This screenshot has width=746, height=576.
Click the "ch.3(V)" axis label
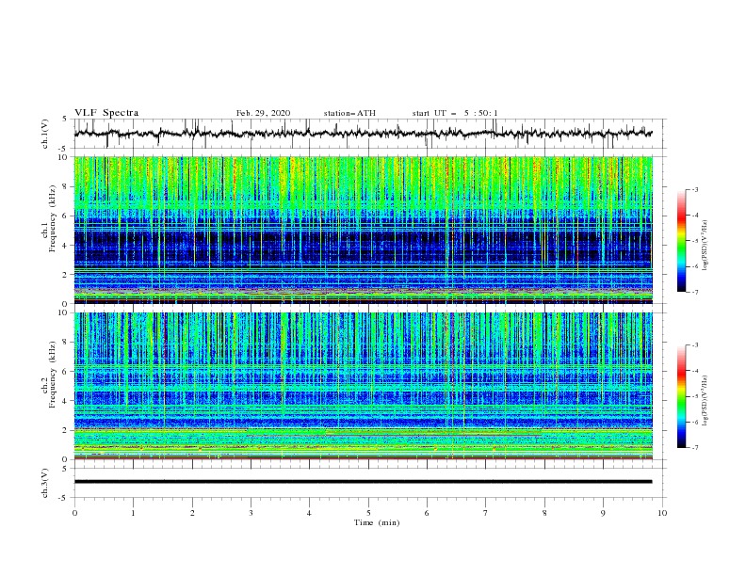[45, 483]
